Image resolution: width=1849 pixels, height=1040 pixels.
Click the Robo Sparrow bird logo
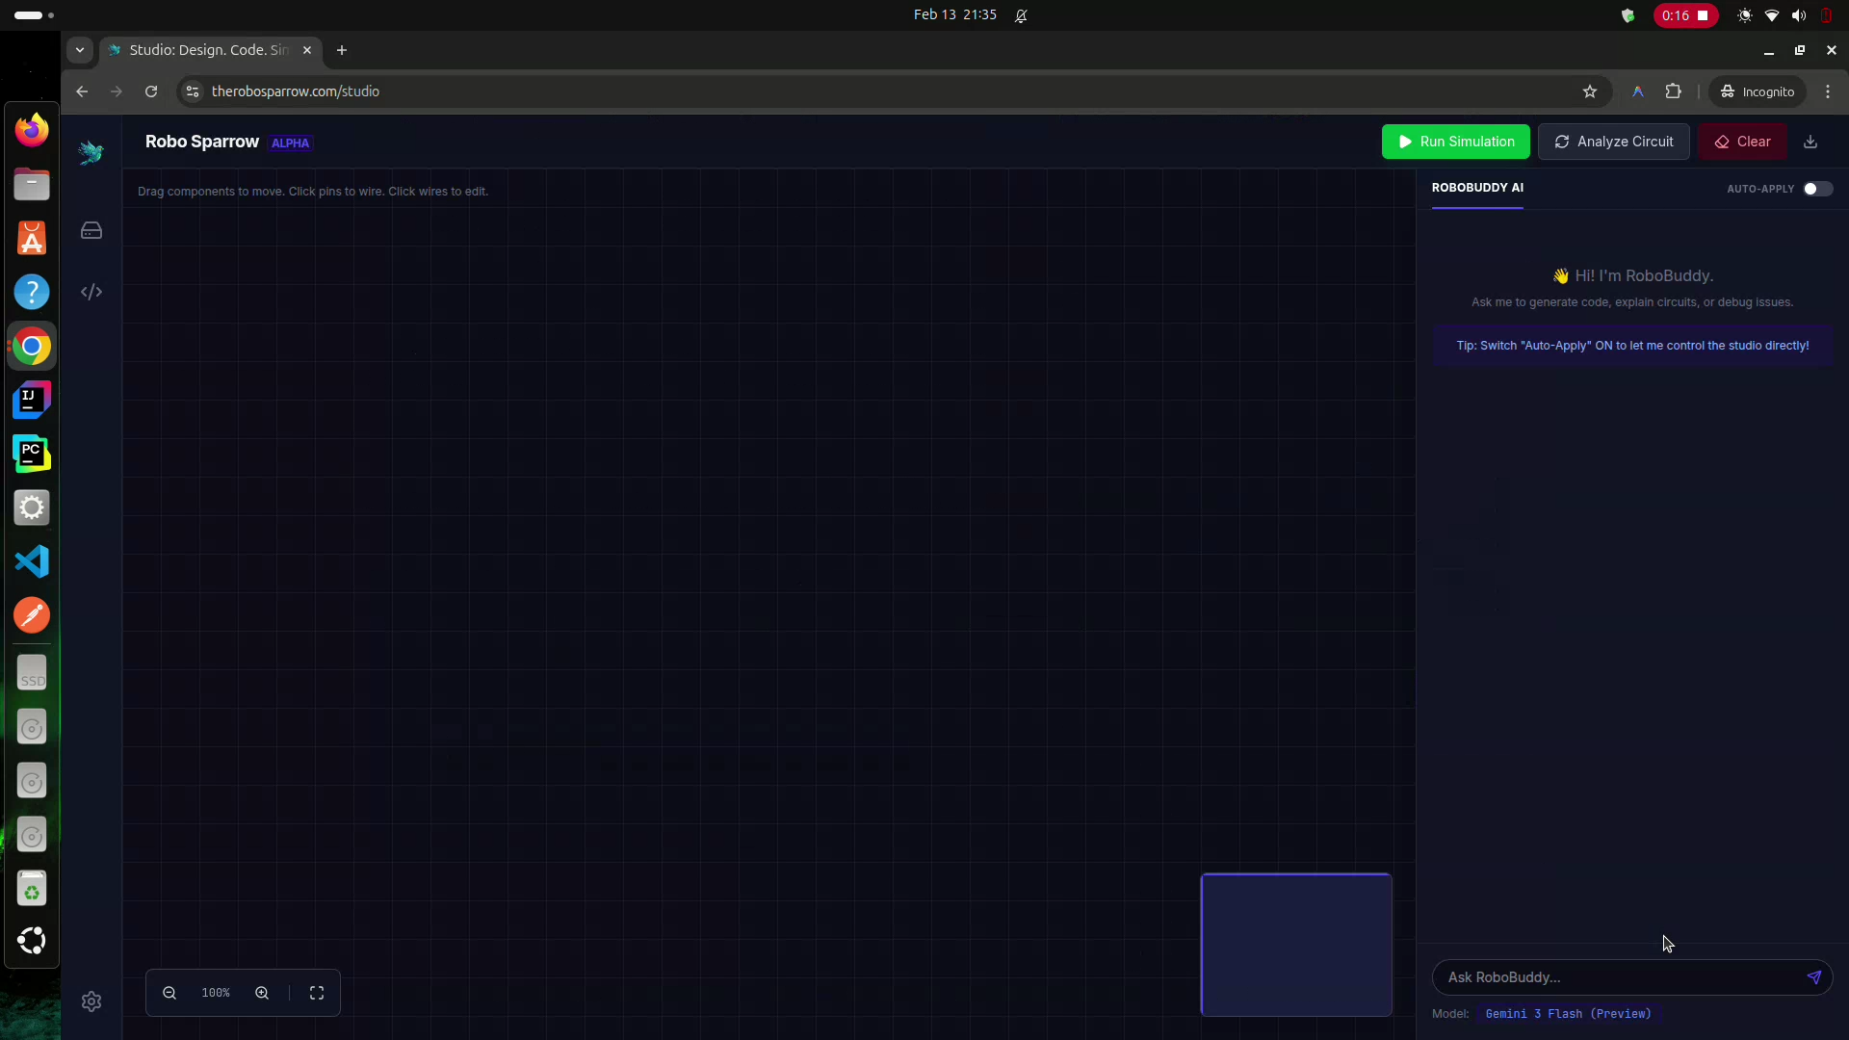tap(91, 152)
